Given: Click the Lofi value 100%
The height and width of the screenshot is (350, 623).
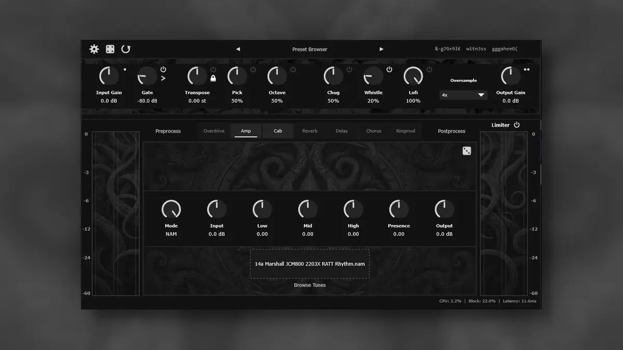Looking at the screenshot, I should (413, 101).
